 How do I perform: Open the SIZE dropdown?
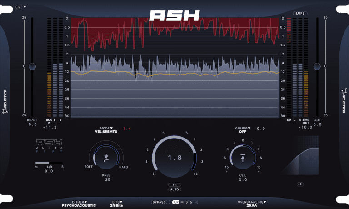(x=20, y=7)
